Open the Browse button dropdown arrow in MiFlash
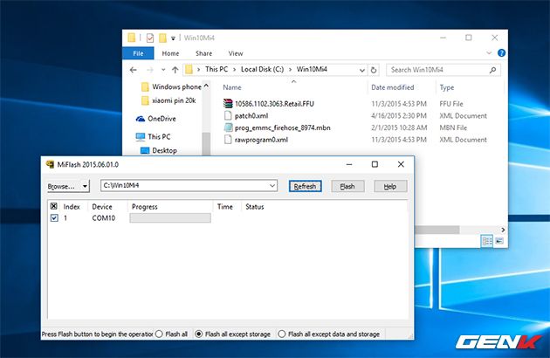The width and height of the screenshot is (550, 358). tap(86, 186)
